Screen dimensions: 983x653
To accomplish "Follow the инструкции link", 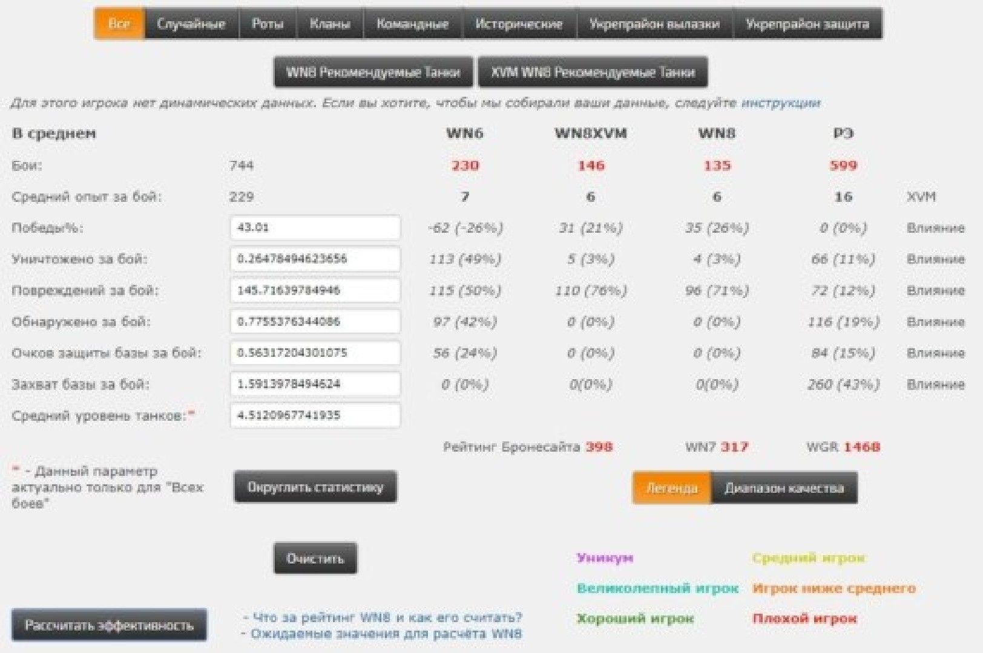I will tap(781, 103).
